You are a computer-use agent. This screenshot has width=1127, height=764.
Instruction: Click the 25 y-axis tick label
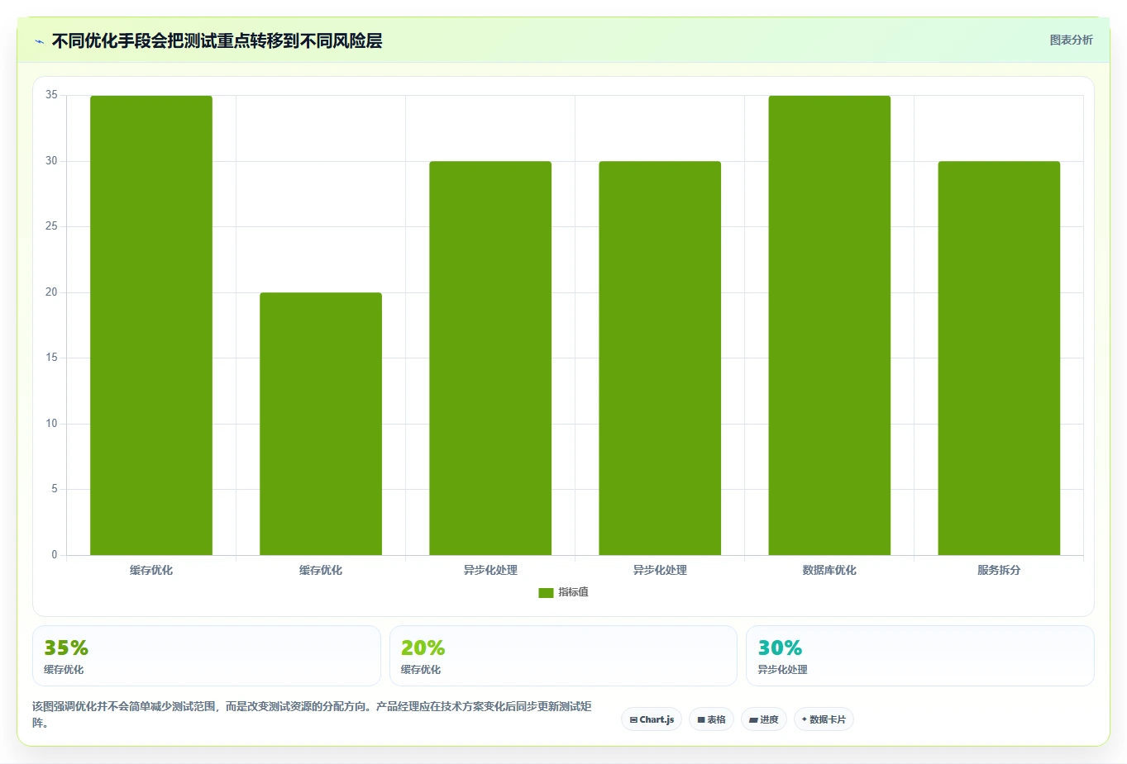[x=51, y=226]
